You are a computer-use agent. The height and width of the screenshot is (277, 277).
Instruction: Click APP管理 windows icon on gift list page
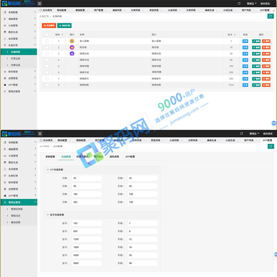(x=5, y=85)
